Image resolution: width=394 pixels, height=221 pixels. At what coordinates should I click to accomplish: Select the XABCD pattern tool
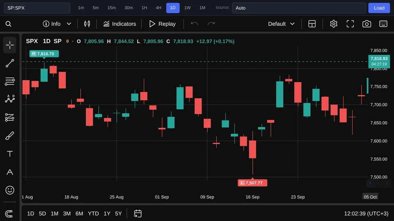coord(10,99)
